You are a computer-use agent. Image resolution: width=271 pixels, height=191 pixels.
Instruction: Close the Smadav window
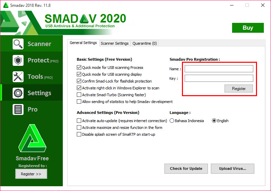[263, 5]
